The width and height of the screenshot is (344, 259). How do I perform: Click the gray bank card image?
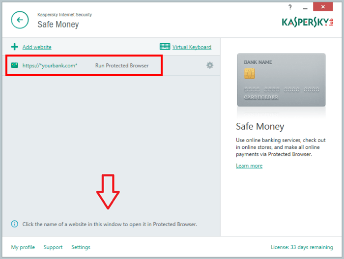coord(281,80)
